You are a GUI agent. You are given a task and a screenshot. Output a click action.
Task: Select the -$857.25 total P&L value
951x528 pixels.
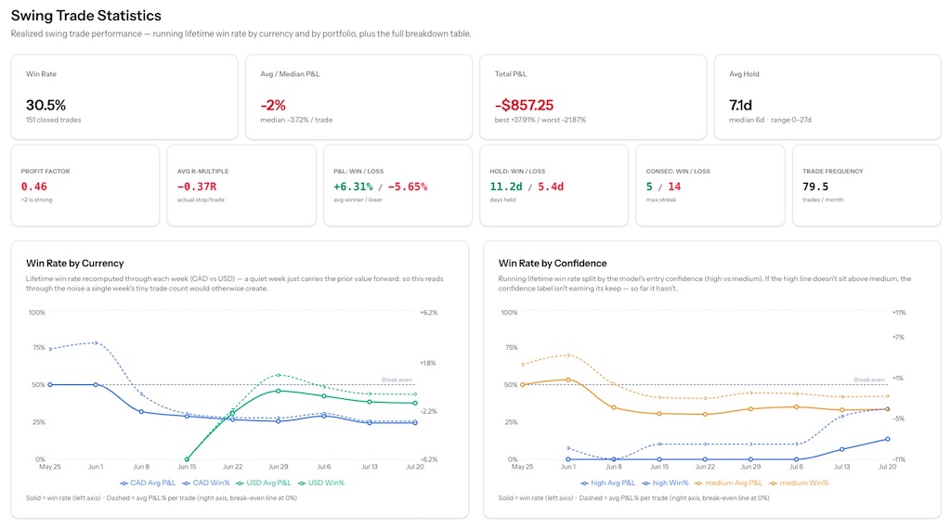[524, 105]
